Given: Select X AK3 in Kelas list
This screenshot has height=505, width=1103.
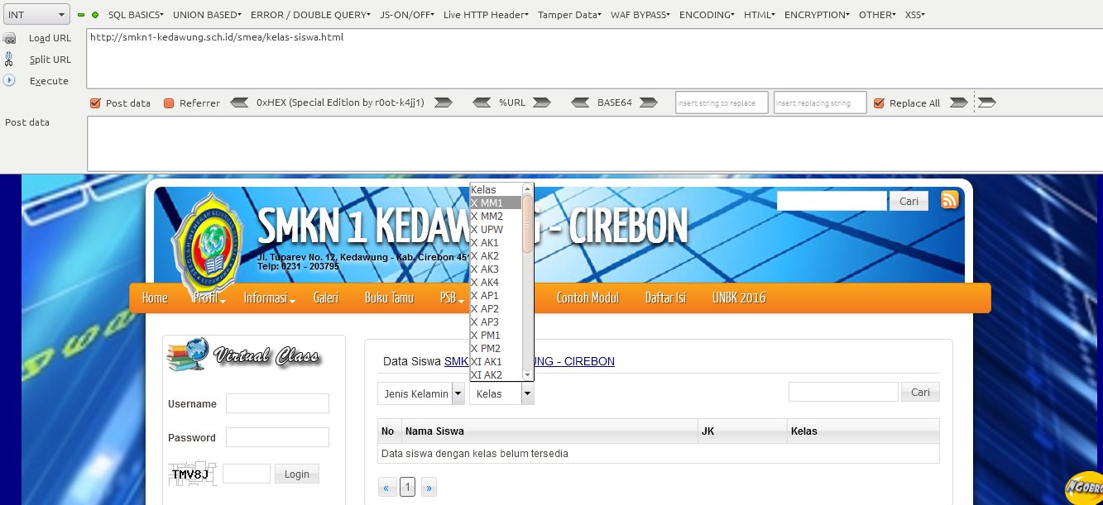Looking at the screenshot, I should (496, 269).
